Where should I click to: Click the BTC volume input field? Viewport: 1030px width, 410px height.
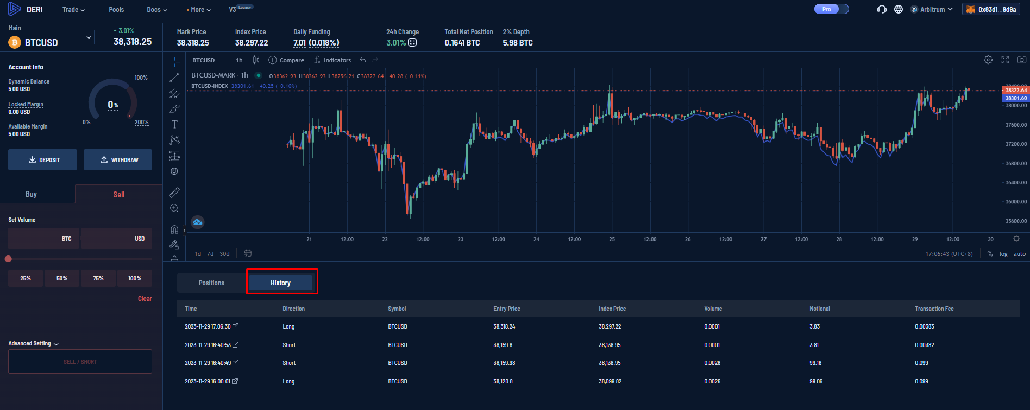pos(43,239)
